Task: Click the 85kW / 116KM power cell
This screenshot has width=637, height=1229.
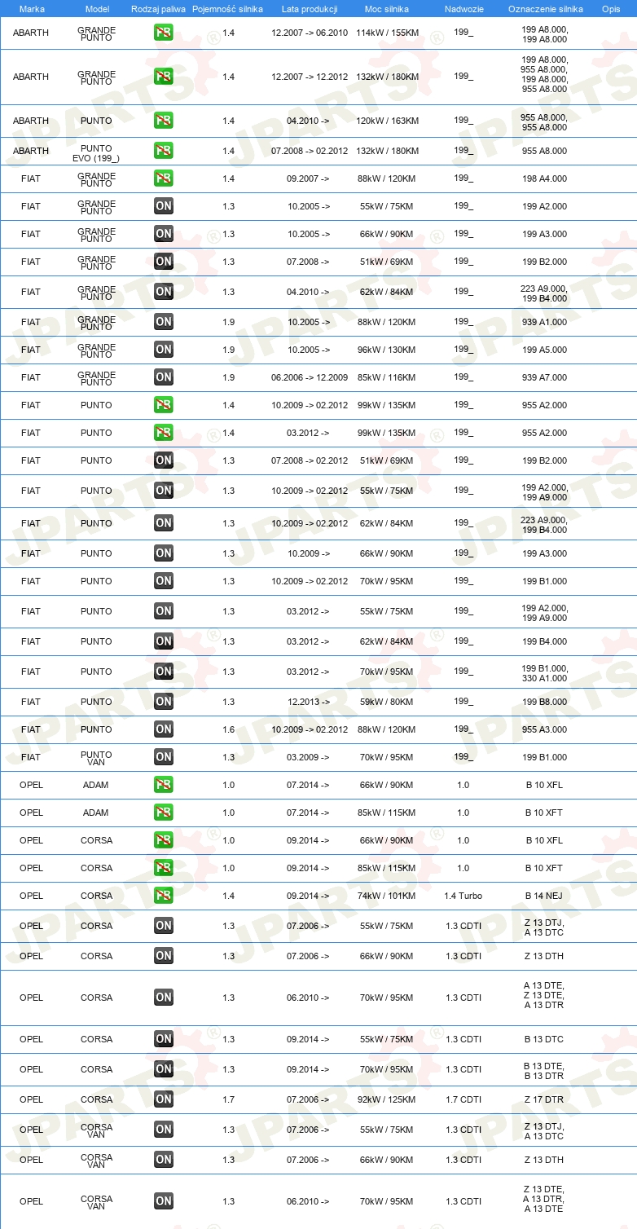Action: point(387,377)
